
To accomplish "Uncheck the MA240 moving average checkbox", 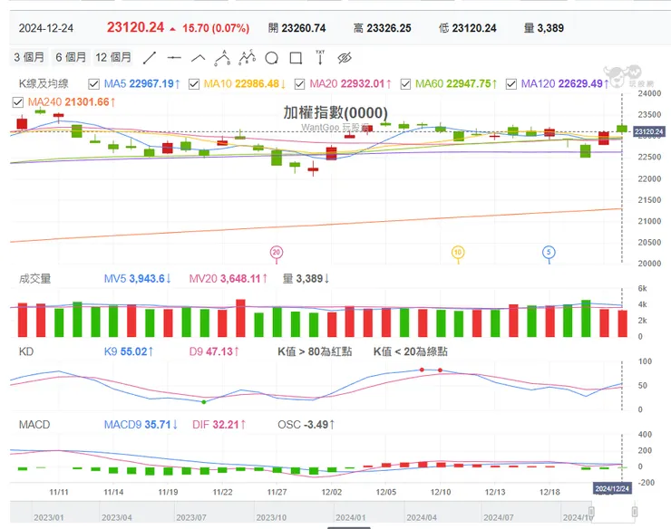I will tap(17, 102).
